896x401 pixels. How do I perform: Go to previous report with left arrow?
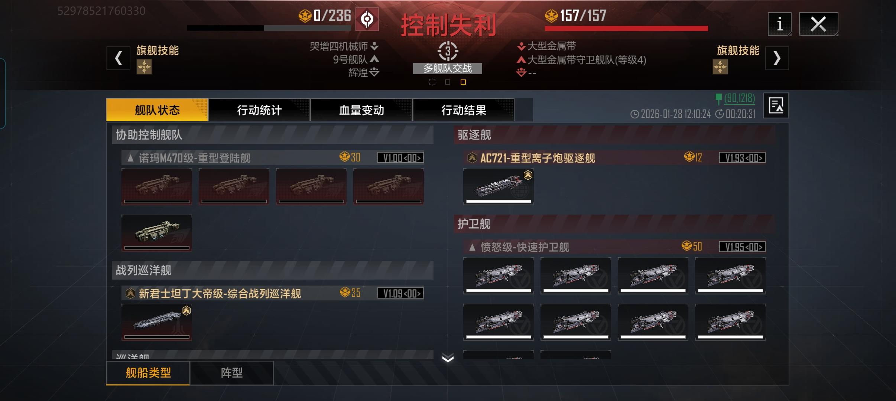[119, 58]
